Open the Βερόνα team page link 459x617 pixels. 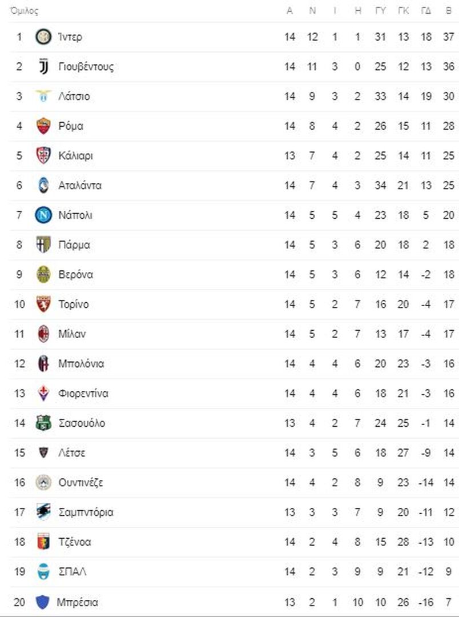[x=75, y=275]
